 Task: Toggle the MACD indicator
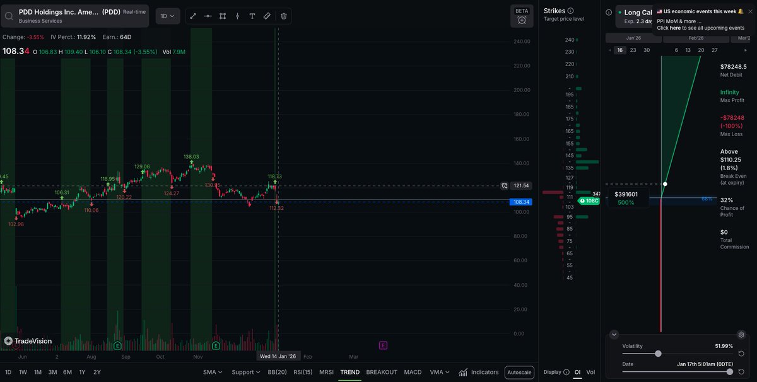click(x=413, y=372)
